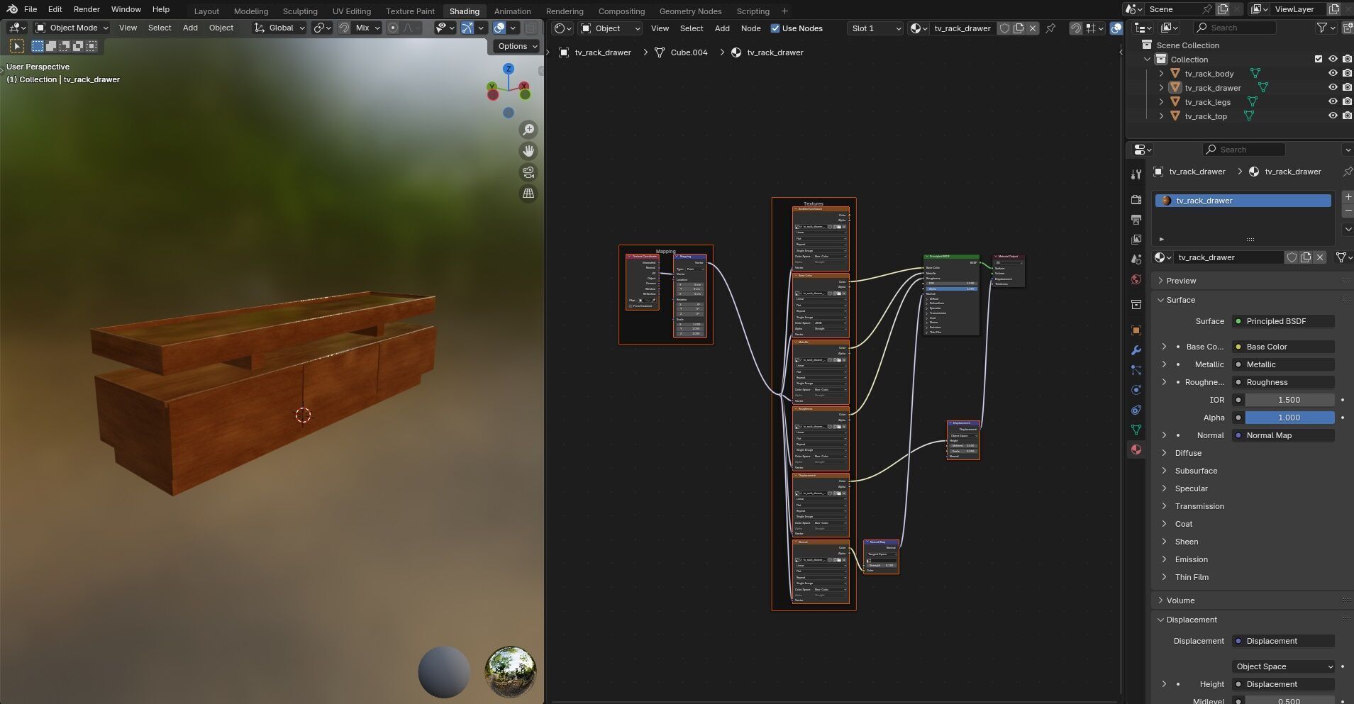The height and width of the screenshot is (704, 1354).
Task: Disable tv_rack_legs in renders via camera icon
Action: coord(1347,102)
